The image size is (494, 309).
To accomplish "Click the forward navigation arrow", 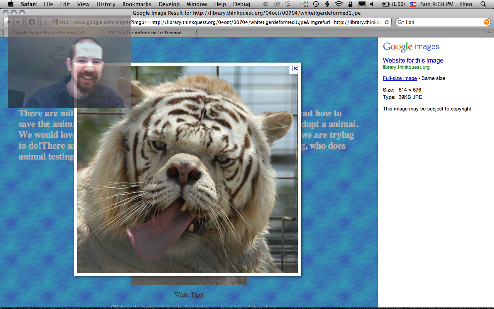I will pos(18,22).
